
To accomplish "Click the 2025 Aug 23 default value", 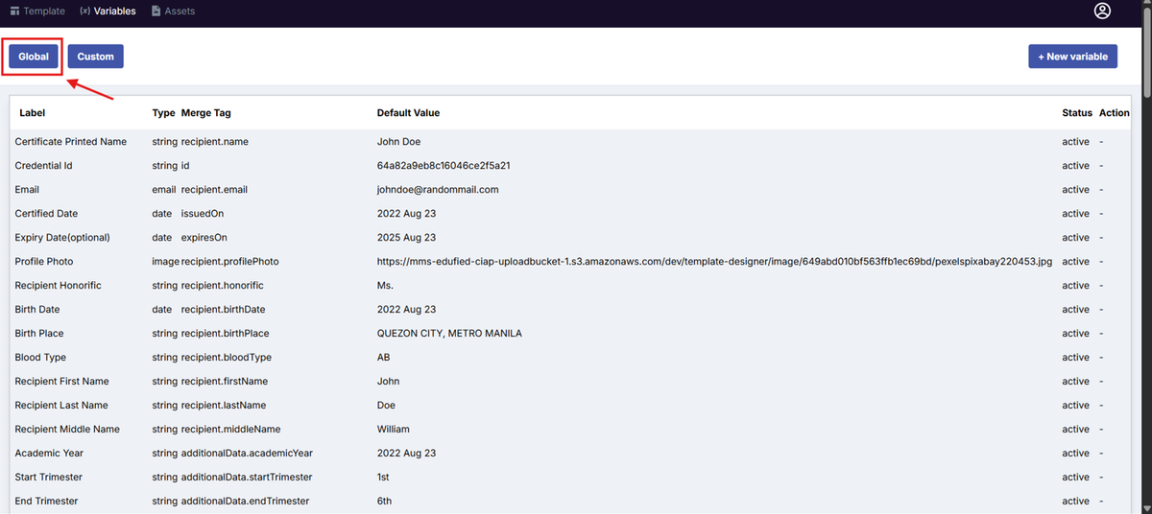I will [407, 238].
